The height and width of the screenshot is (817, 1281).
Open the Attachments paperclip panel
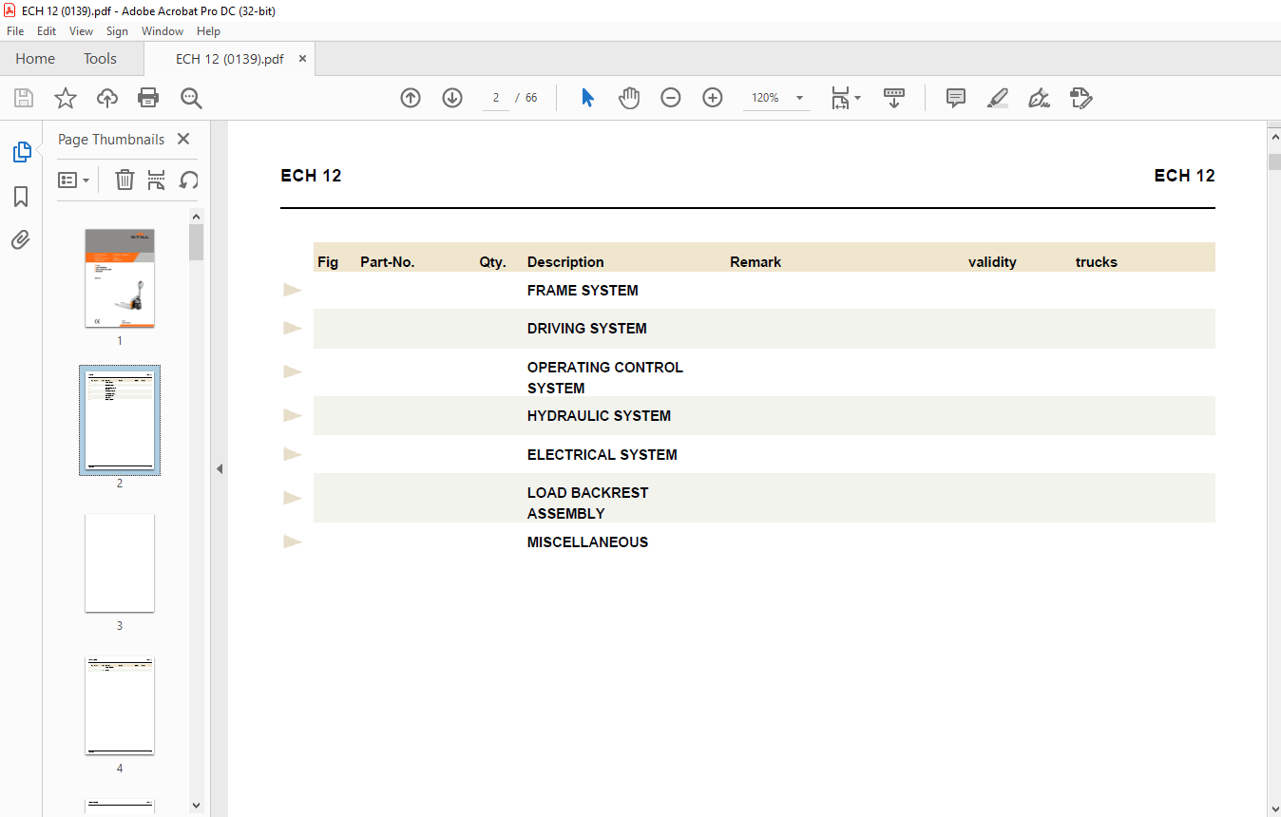(21, 239)
